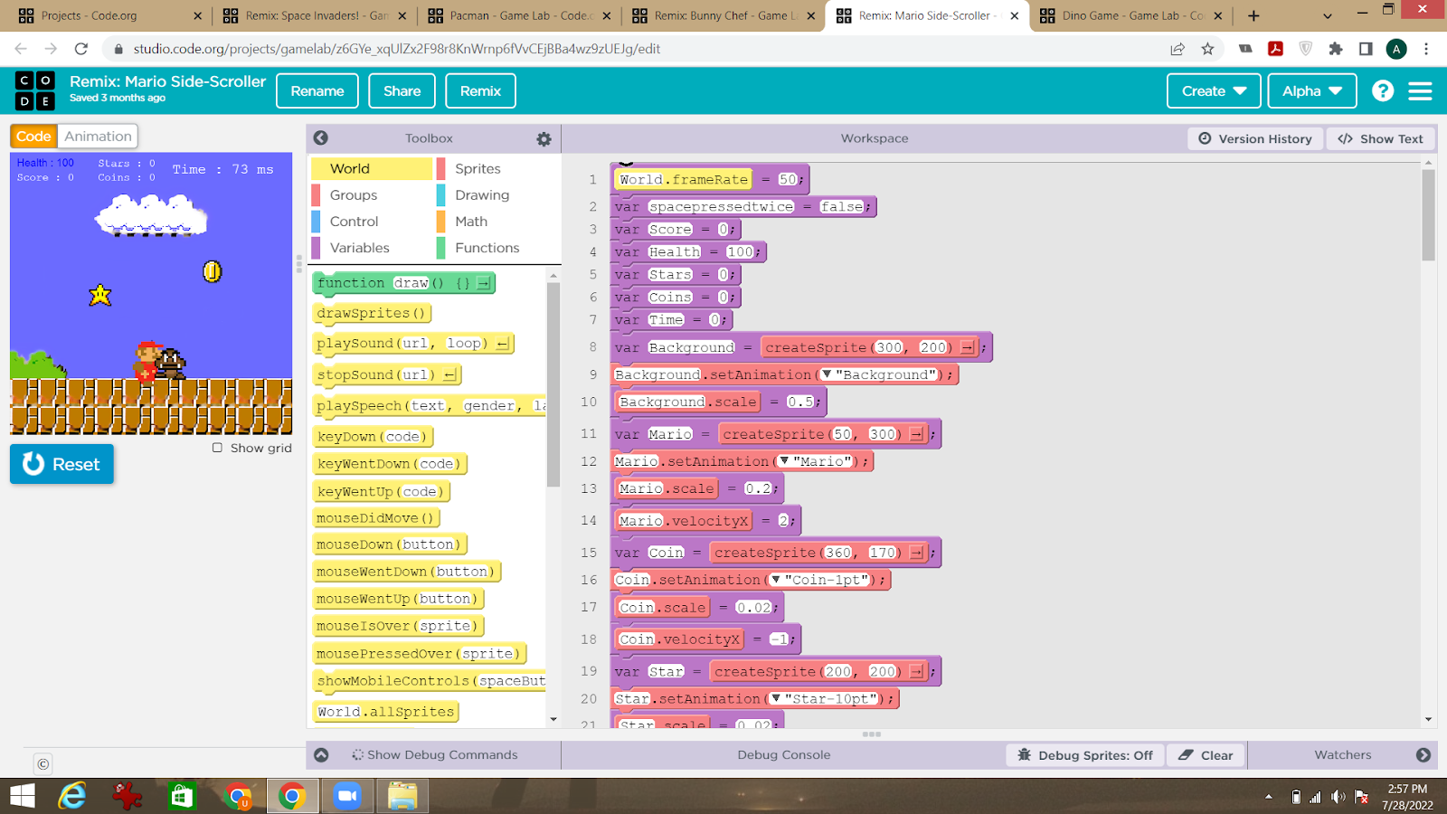The height and width of the screenshot is (814, 1447).
Task: Click toolbox vertical scrollbar
Action: [553, 384]
